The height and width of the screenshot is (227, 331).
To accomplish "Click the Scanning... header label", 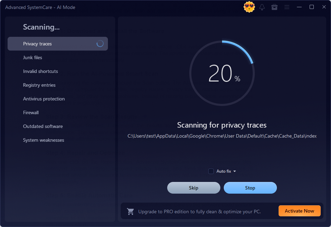I will (x=41, y=27).
